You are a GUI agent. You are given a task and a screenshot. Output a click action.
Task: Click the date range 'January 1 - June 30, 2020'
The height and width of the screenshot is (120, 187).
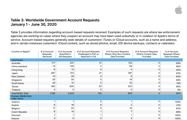[x=34, y=24]
